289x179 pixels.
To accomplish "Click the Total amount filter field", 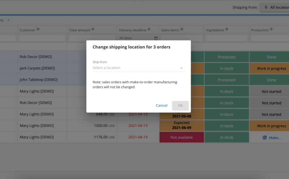I will [92, 38].
